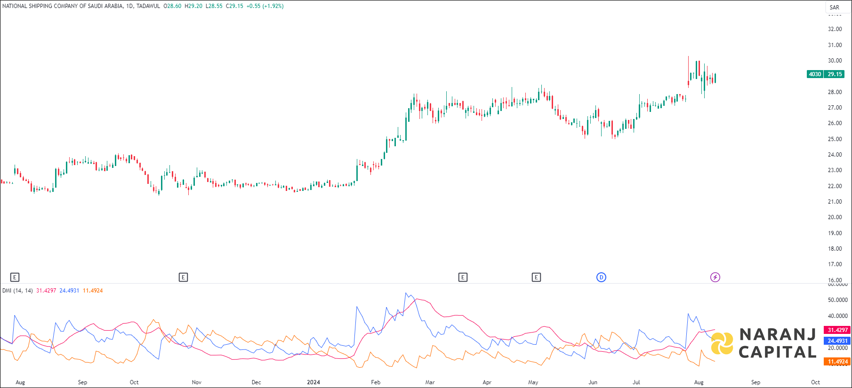The height and width of the screenshot is (388, 852).
Task: Click the Jul label on time axis
Action: (x=636, y=382)
